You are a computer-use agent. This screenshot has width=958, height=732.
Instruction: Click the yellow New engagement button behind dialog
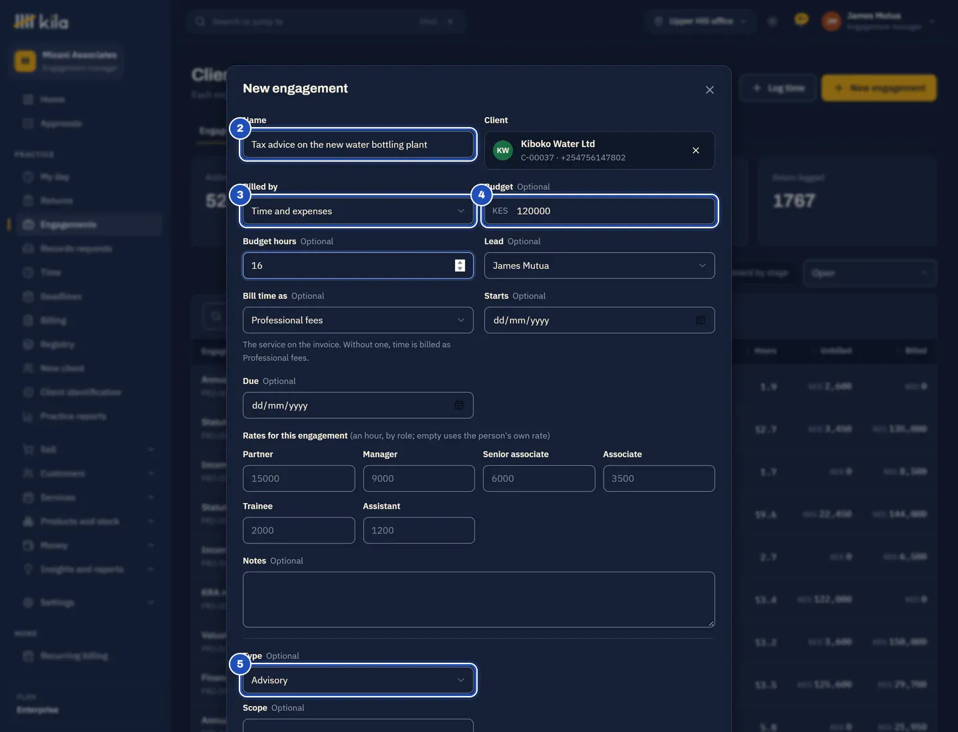(879, 88)
